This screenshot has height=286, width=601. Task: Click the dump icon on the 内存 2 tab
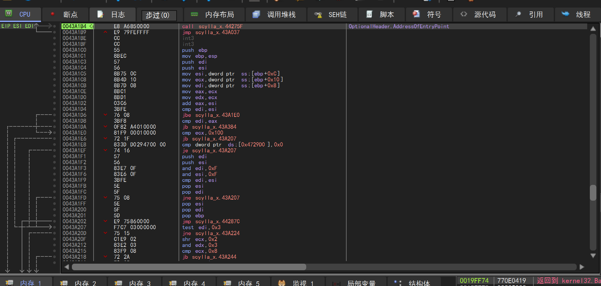64,283
